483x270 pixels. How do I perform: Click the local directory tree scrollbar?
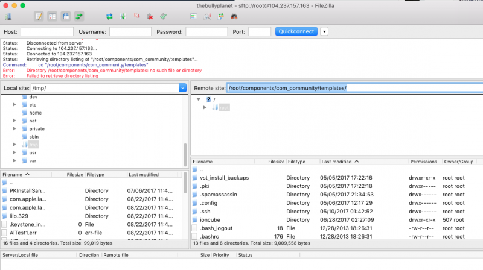[x=185, y=155]
